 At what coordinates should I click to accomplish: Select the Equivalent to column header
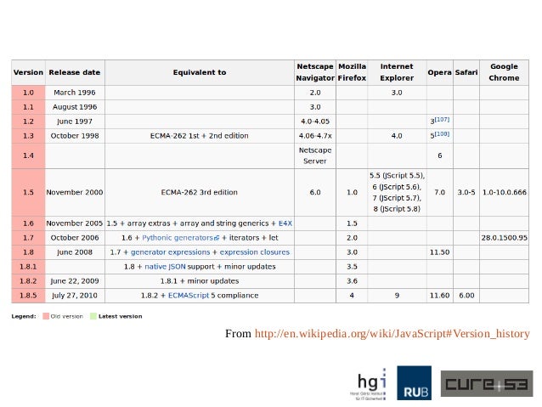200,72
